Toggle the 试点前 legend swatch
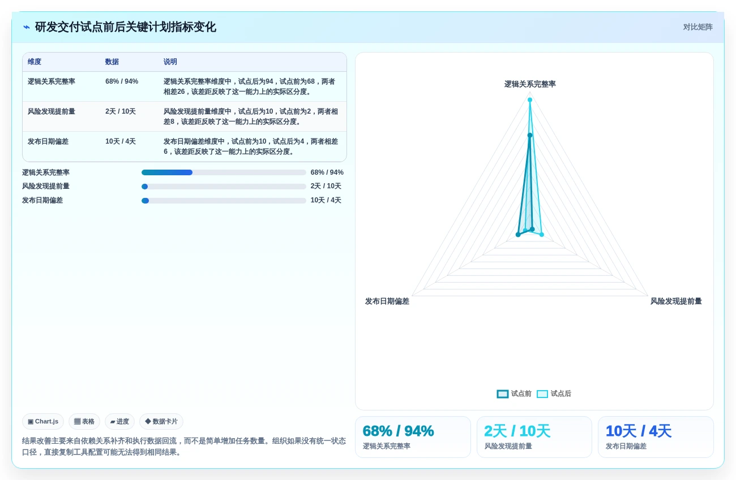 tap(503, 394)
